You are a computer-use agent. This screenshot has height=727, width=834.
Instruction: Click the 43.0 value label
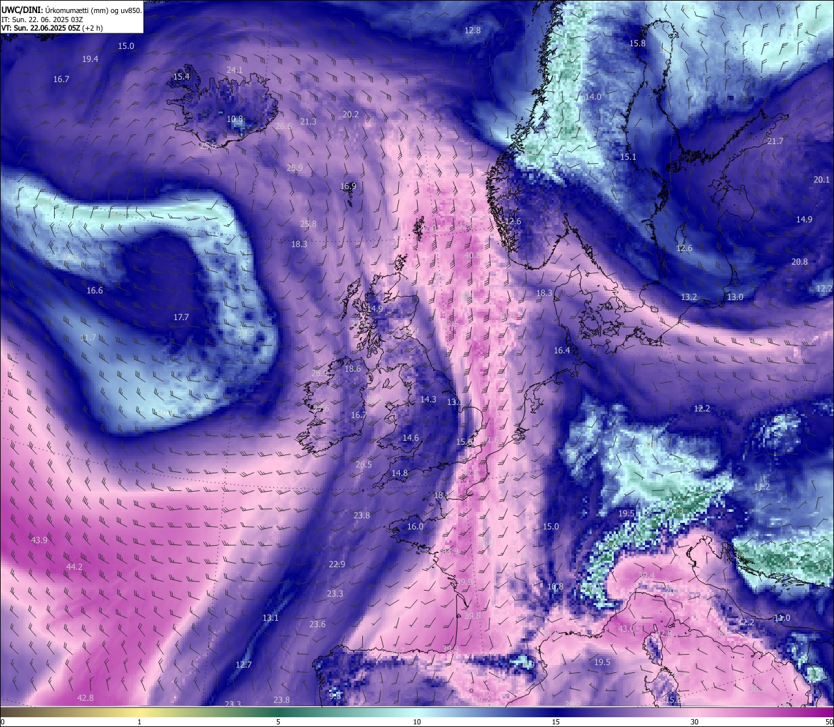pyautogui.click(x=626, y=629)
